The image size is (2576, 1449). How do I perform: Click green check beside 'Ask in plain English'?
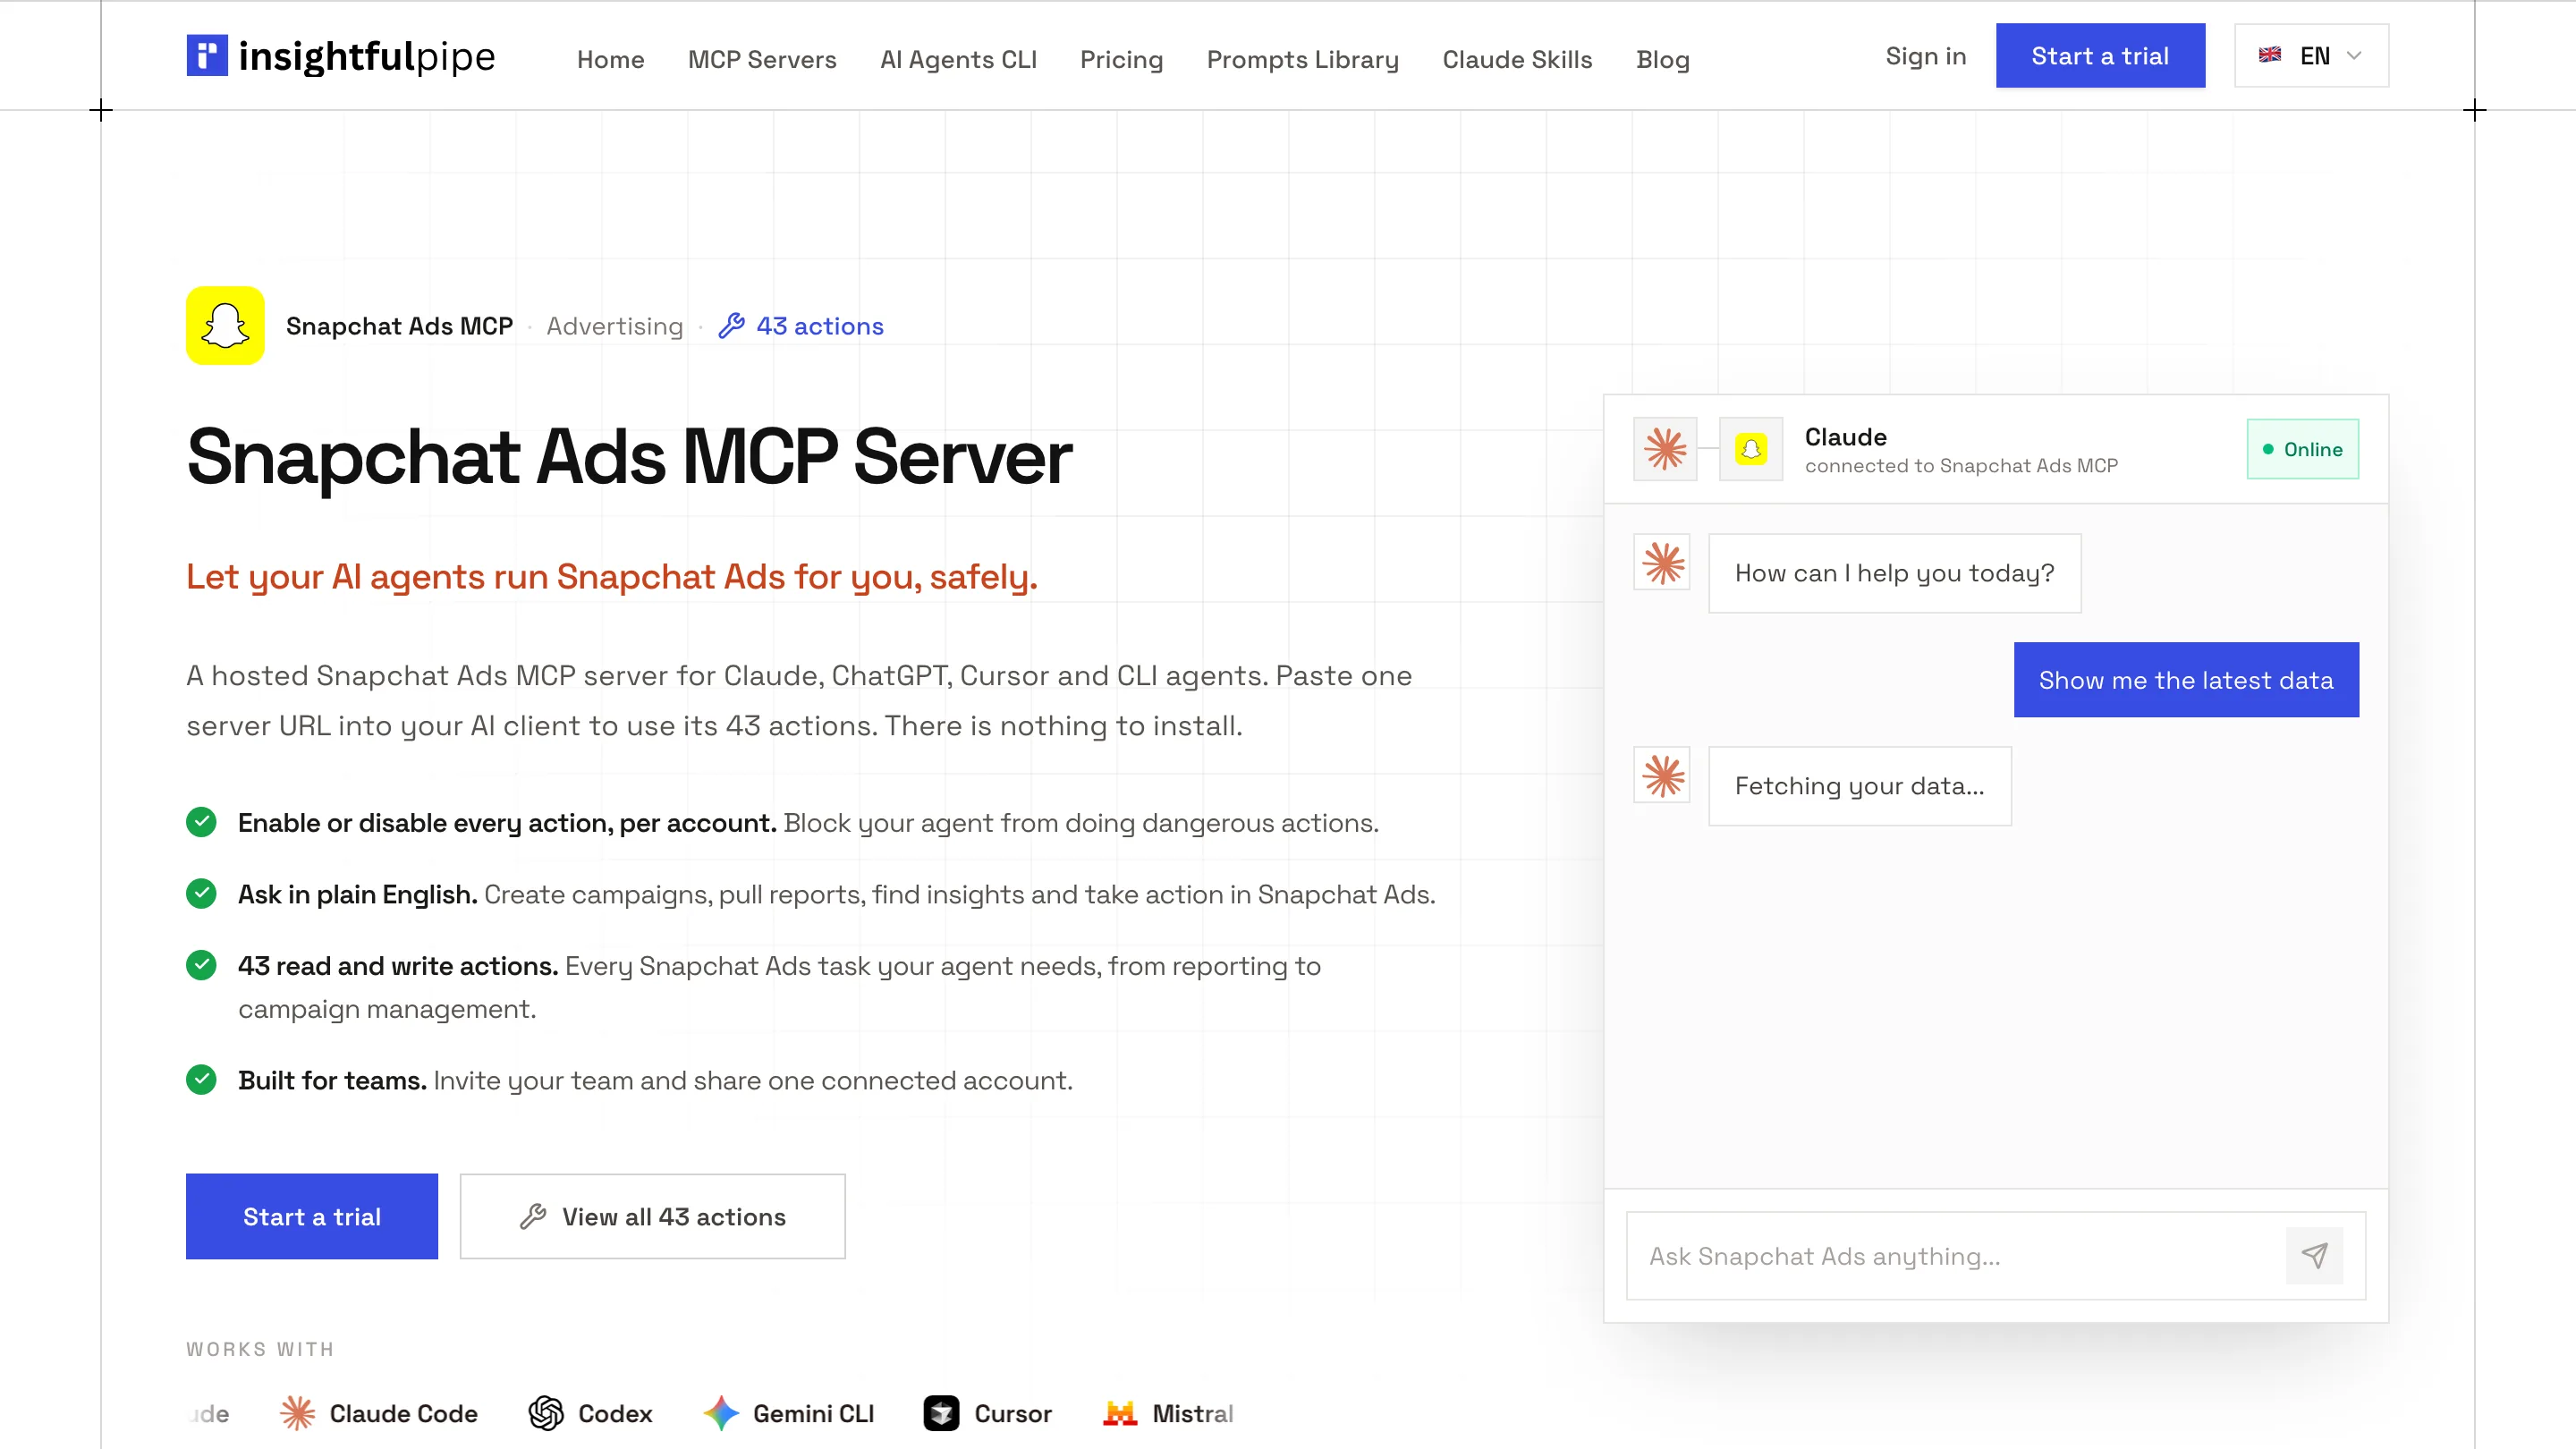pyautogui.click(x=201, y=893)
